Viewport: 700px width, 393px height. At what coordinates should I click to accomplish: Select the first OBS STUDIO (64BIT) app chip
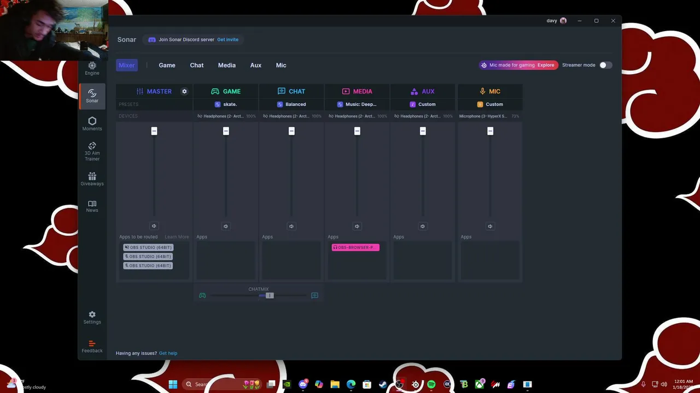point(148,247)
